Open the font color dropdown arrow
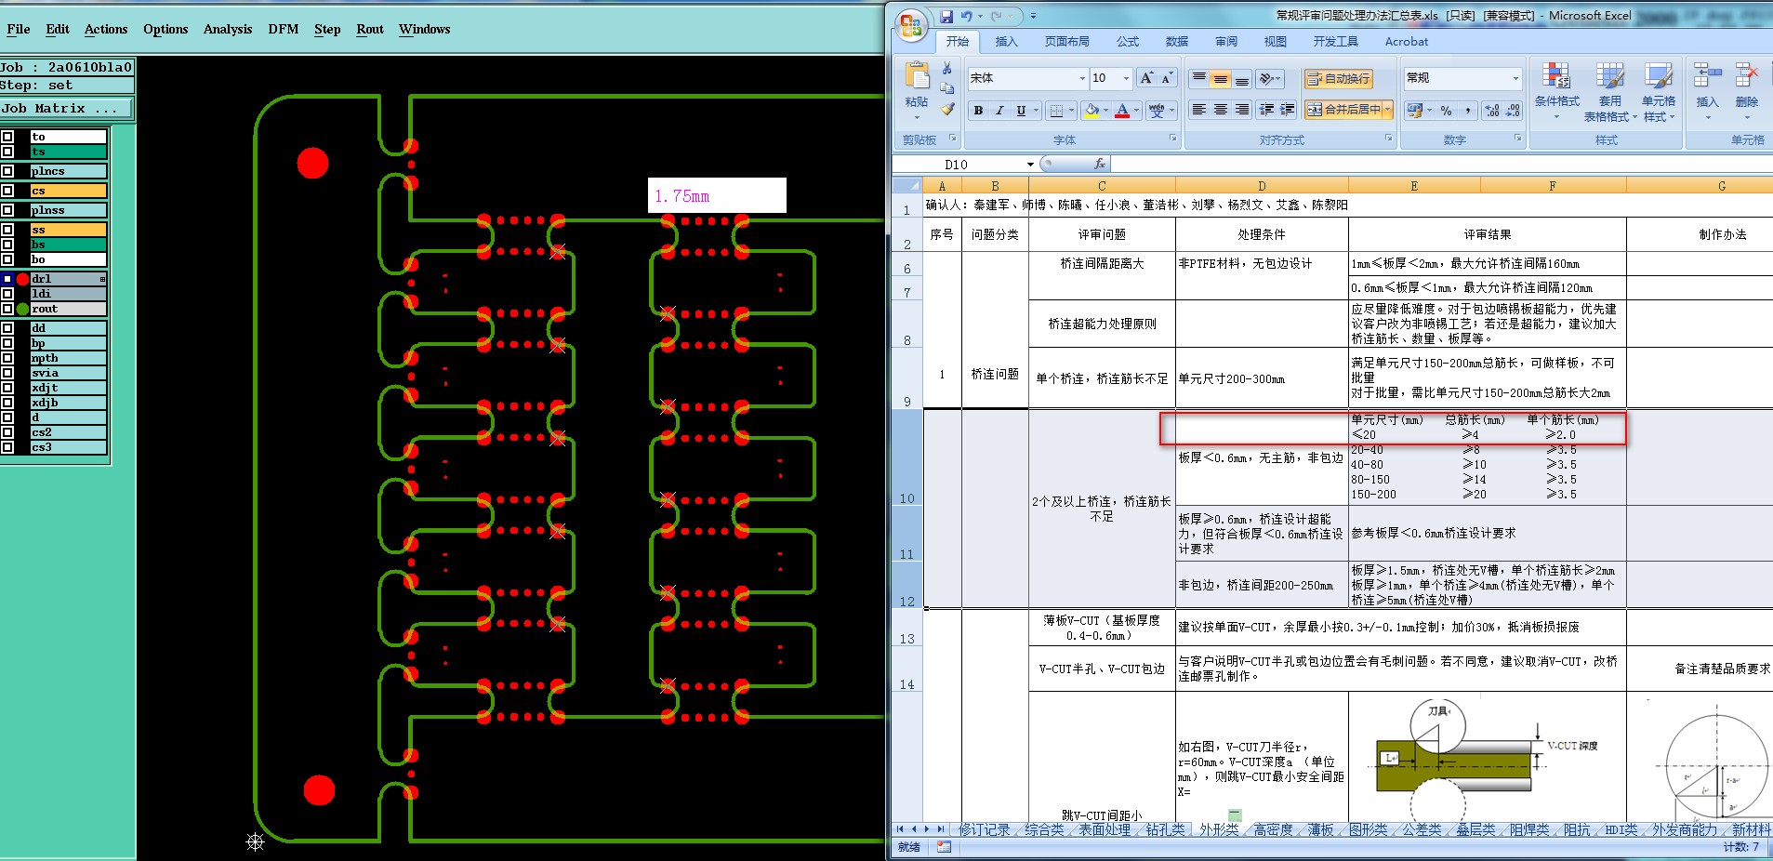This screenshot has height=861, width=1773. click(1136, 111)
